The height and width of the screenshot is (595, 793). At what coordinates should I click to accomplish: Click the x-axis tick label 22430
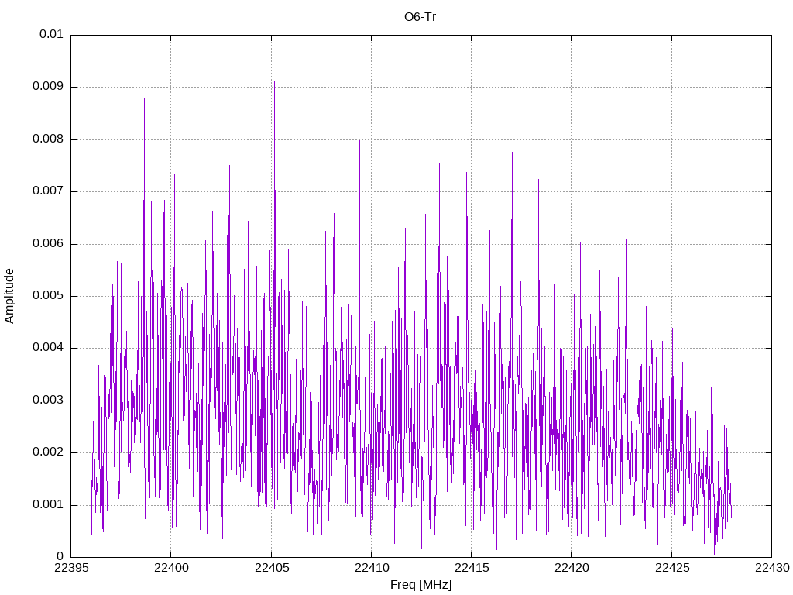tap(772, 568)
